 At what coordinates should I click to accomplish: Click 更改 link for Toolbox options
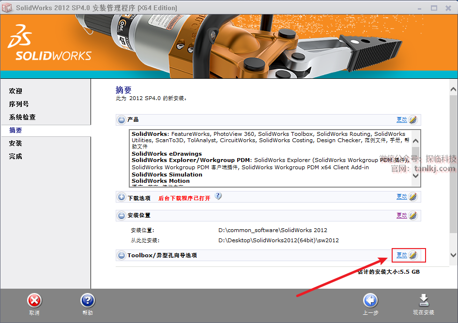(x=402, y=255)
